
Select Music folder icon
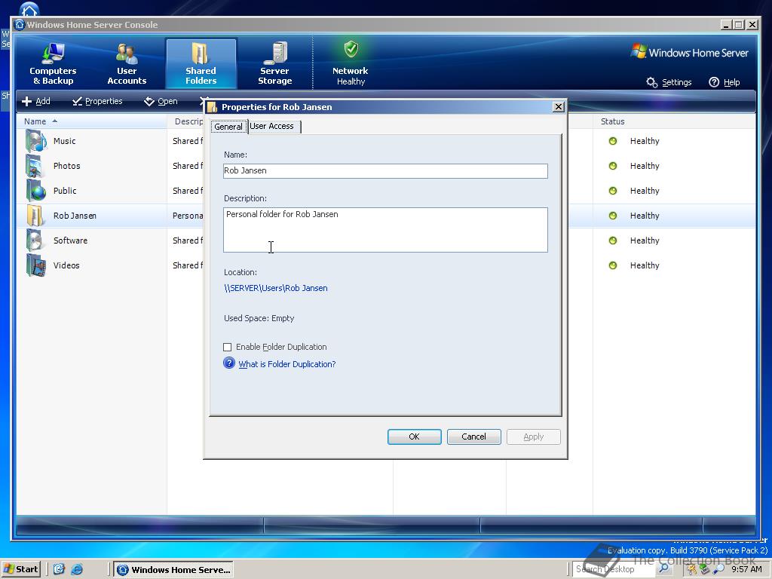pos(36,141)
